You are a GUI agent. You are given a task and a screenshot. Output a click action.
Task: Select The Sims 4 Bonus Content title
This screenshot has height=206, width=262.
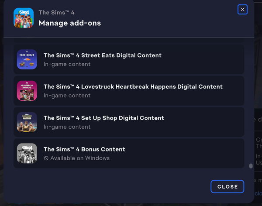coord(84,149)
